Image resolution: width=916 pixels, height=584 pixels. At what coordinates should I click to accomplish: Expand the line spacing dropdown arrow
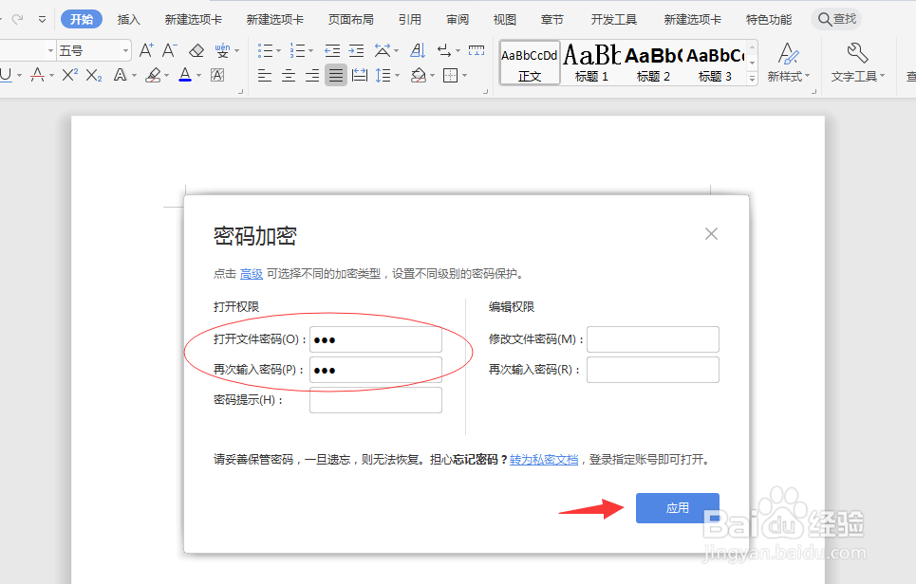(397, 75)
